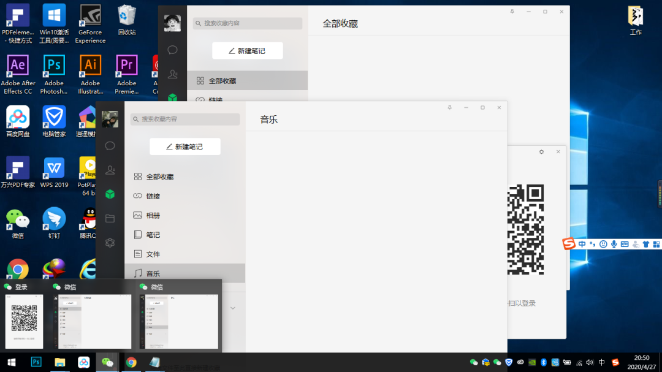
Task: Pin the back WeChat window on top
Action: pos(512,12)
